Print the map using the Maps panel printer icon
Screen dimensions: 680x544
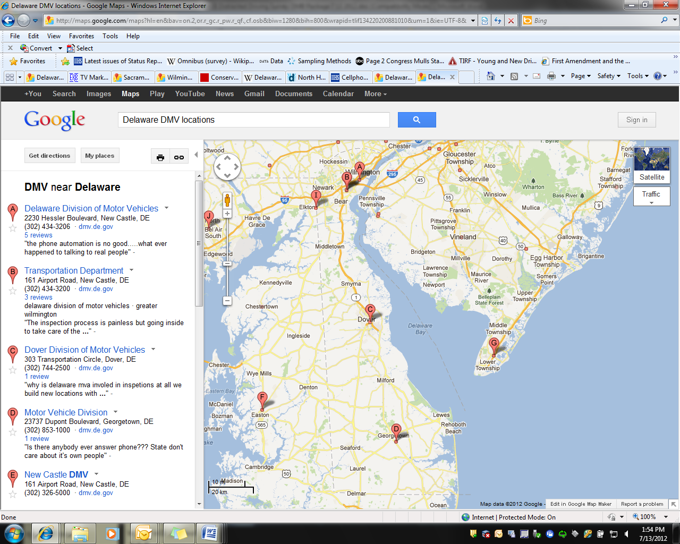click(160, 157)
